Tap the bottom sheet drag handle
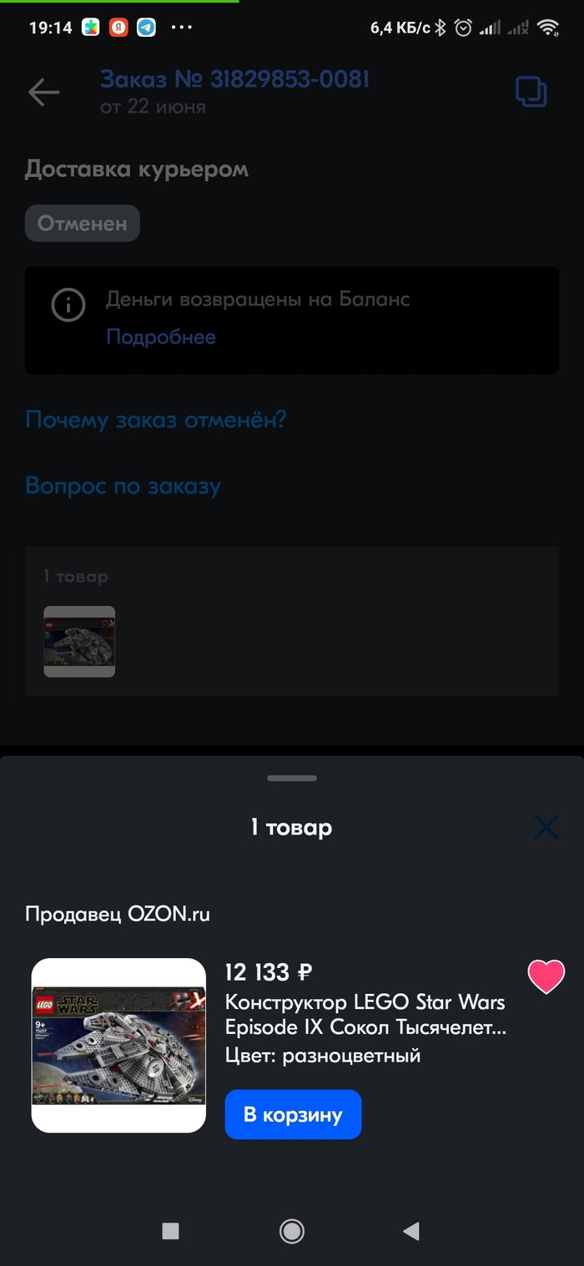The width and height of the screenshot is (584, 1266). pos(292,778)
